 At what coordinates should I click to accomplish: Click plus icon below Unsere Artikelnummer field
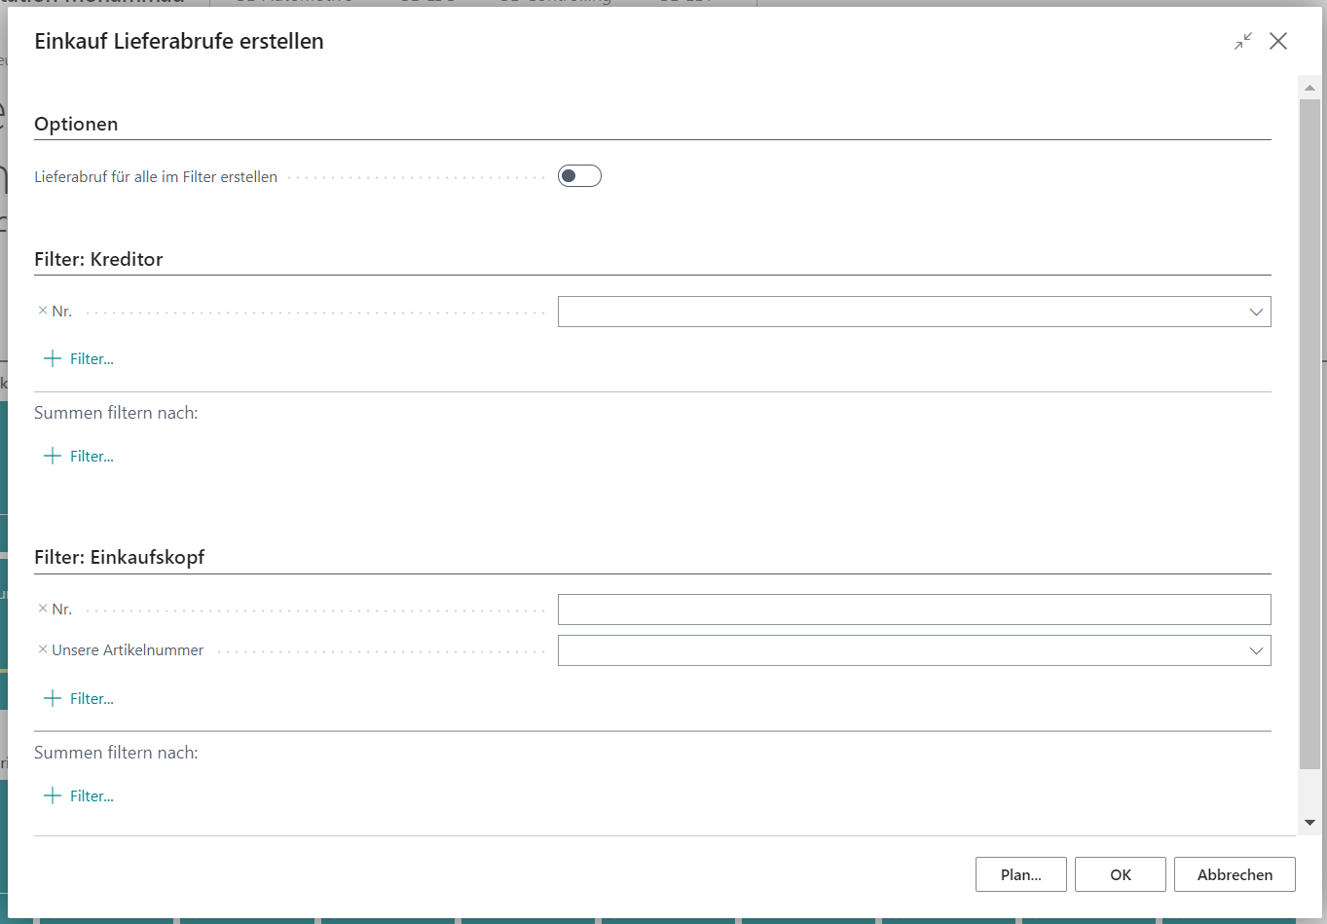(53, 699)
